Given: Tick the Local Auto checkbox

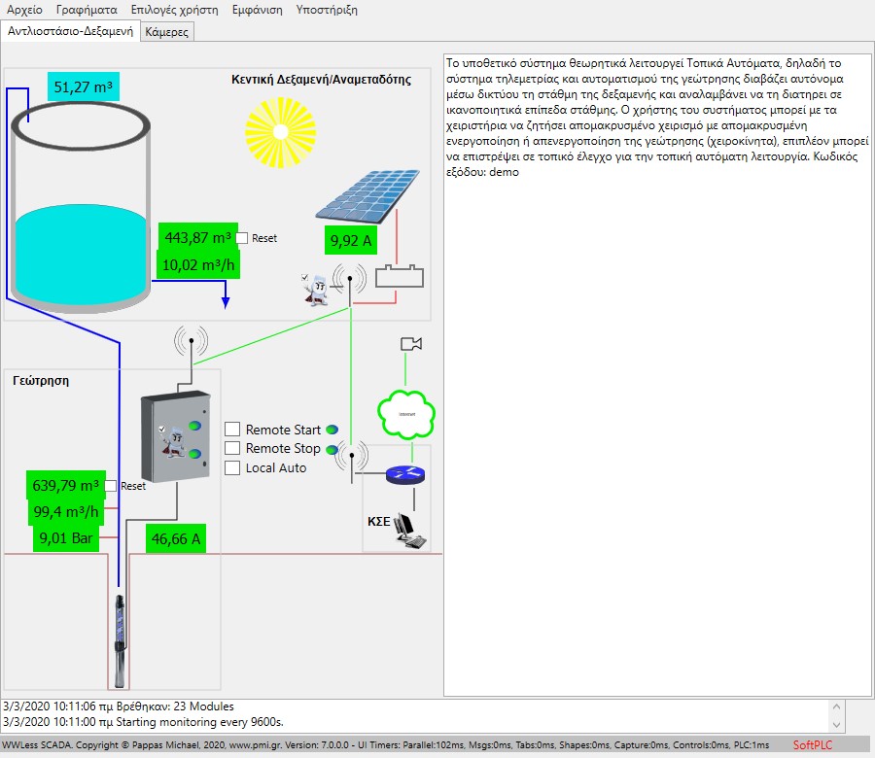Looking at the screenshot, I should pyautogui.click(x=232, y=468).
